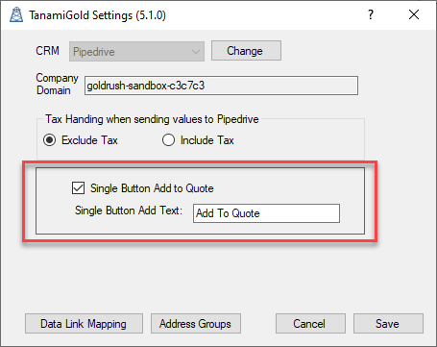Click the CRM label
Screen dimensions: 437x347
47,51
